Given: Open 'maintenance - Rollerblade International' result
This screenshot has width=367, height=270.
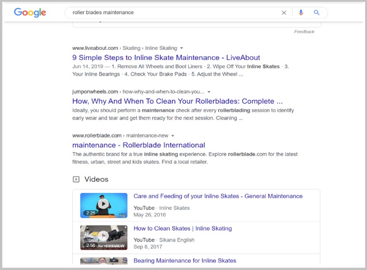Looking at the screenshot, I should pos(139,145).
